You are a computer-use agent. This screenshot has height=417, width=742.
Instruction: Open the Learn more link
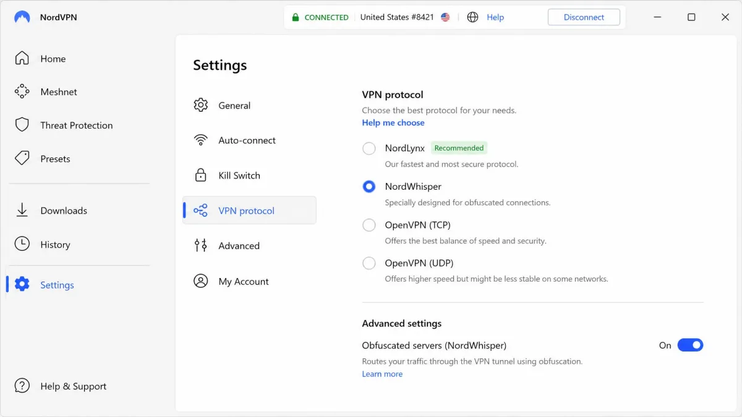(382, 374)
